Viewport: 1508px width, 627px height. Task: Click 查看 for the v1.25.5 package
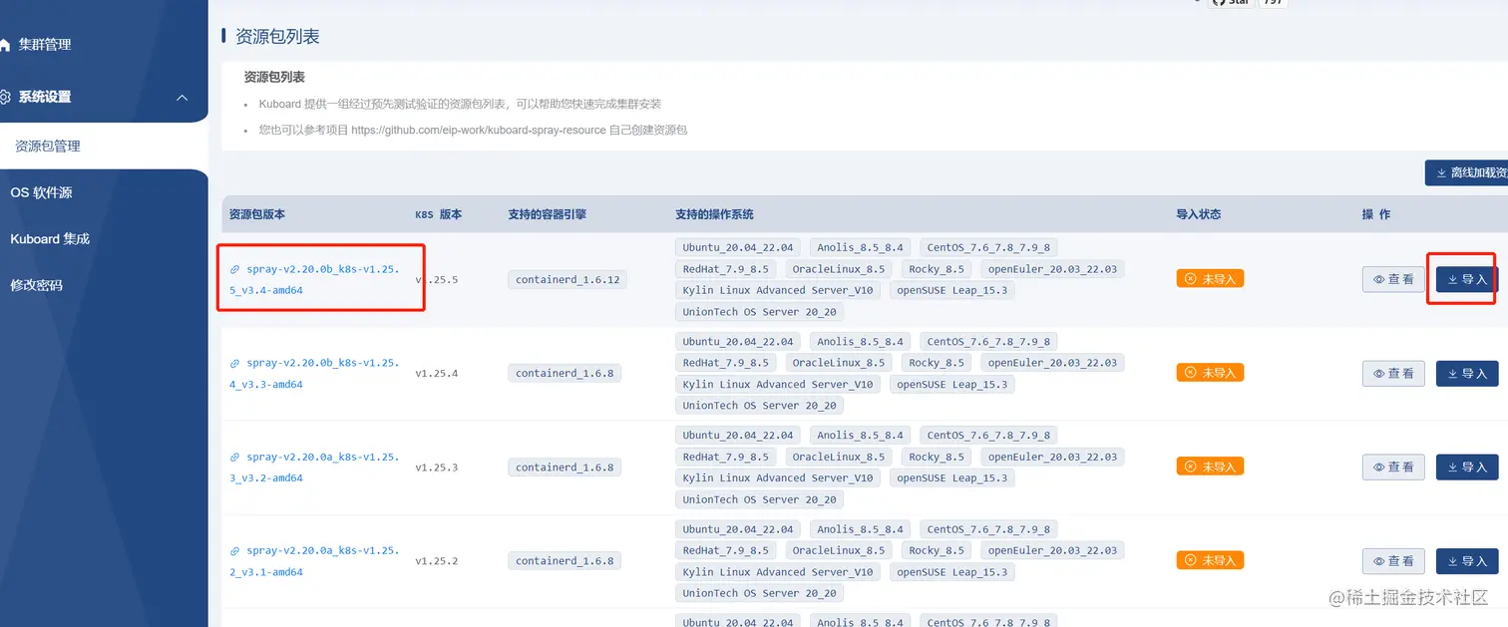tap(1393, 279)
